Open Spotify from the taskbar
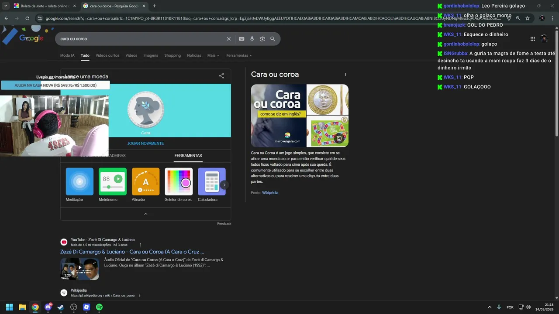The image size is (559, 314). point(99,307)
